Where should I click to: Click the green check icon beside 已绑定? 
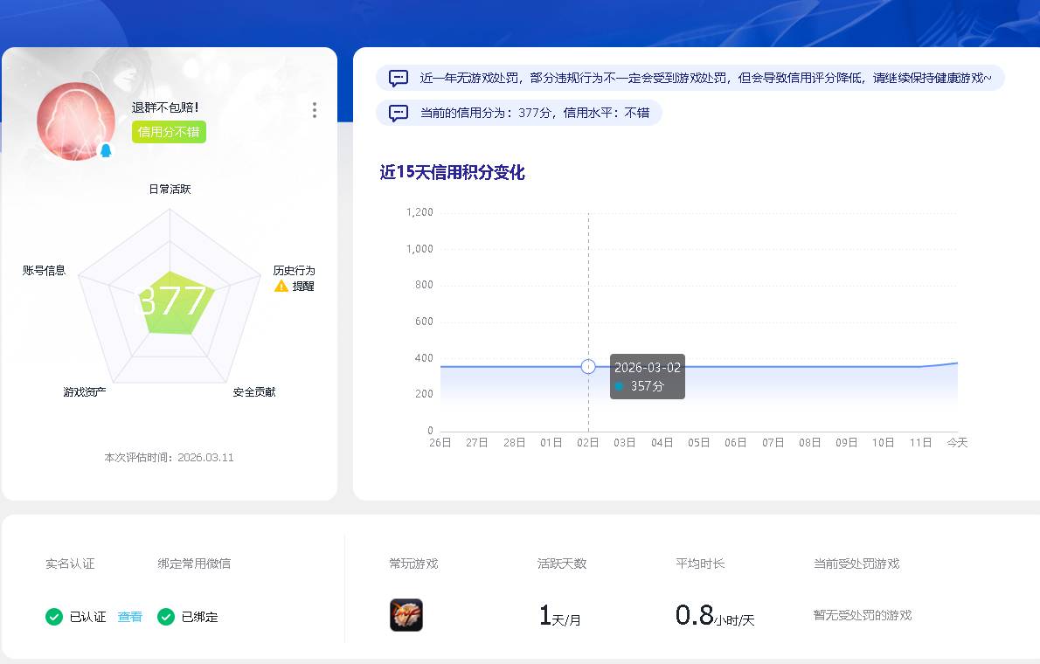click(x=167, y=616)
